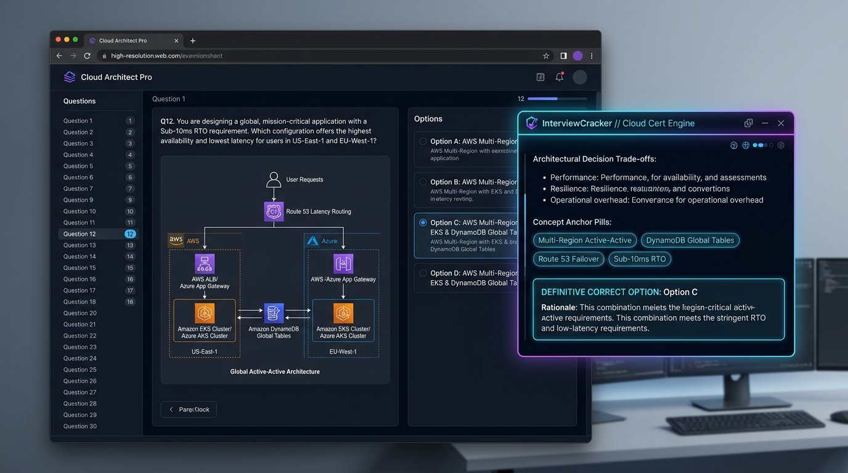Screen dimensions: 848x473
Task: Click the InterviewCracker shield logo
Action: coord(531,123)
